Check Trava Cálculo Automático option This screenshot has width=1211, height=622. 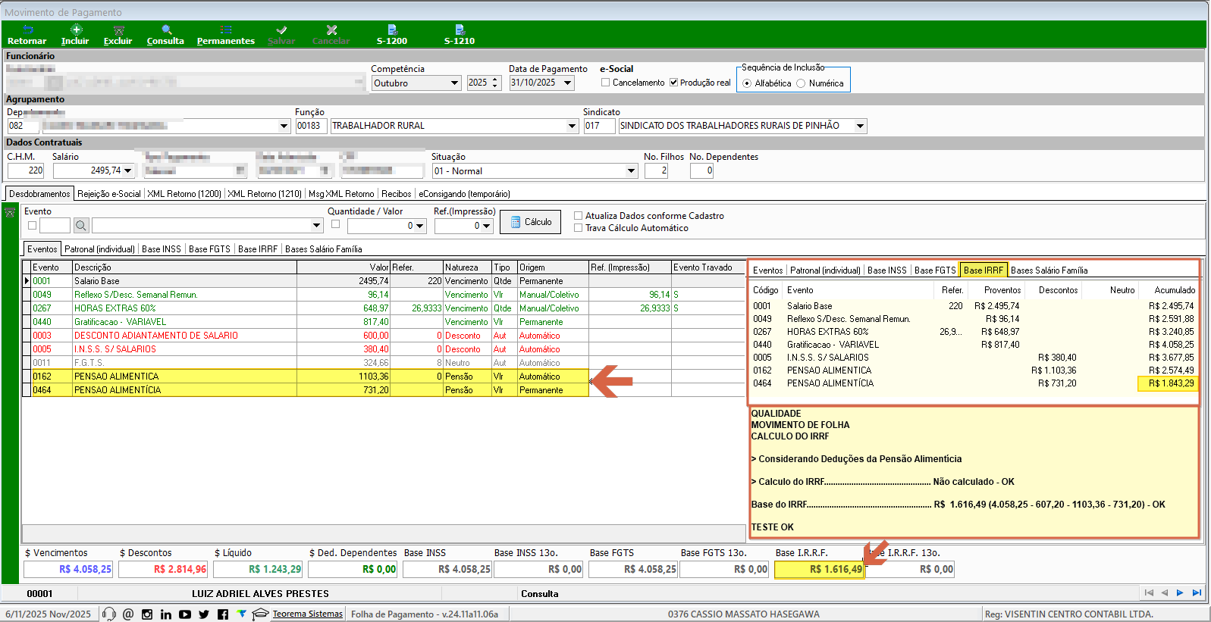pyautogui.click(x=579, y=228)
